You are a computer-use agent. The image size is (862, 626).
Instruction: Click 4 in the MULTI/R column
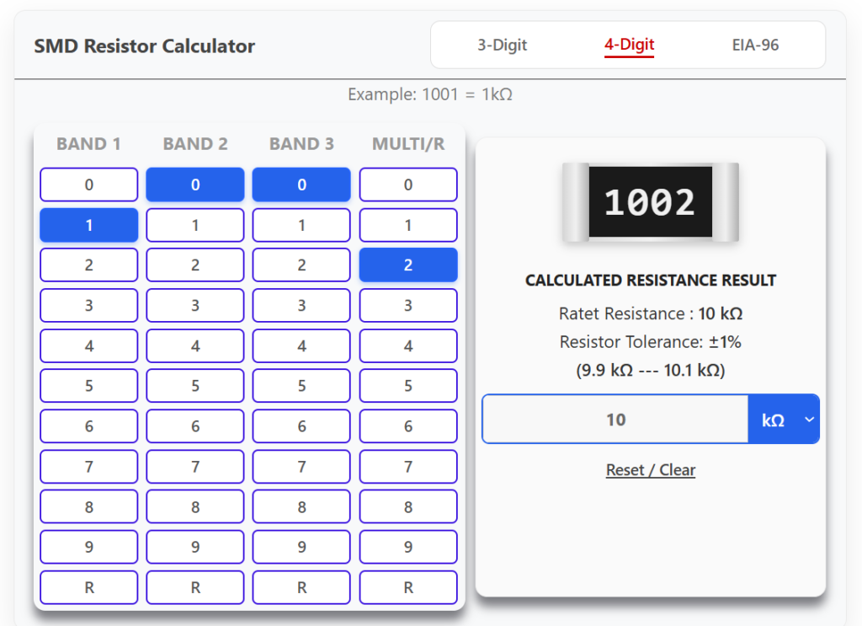click(x=408, y=346)
